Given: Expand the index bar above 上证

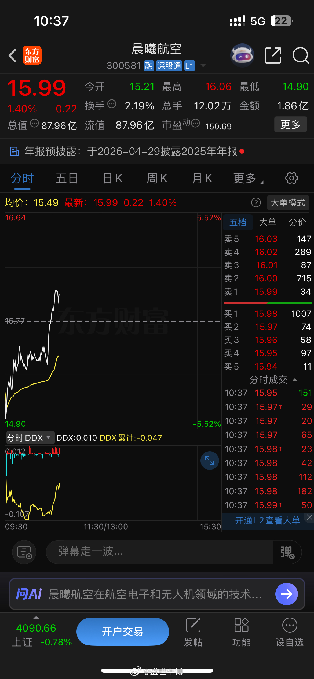Looking at the screenshot, I should (36, 617).
